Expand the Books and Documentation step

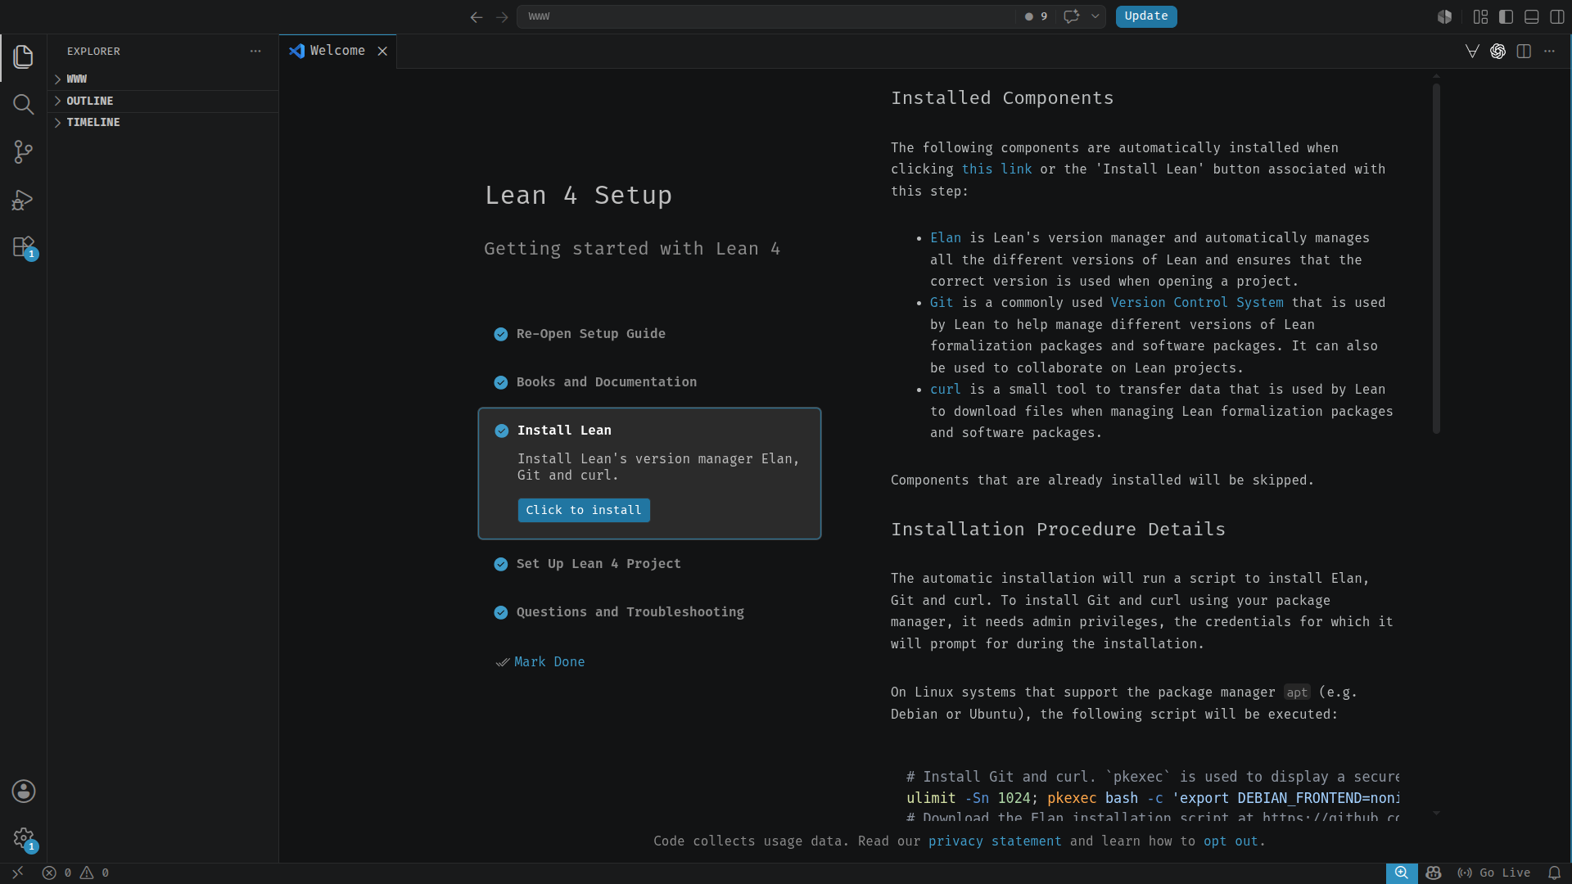(x=607, y=382)
